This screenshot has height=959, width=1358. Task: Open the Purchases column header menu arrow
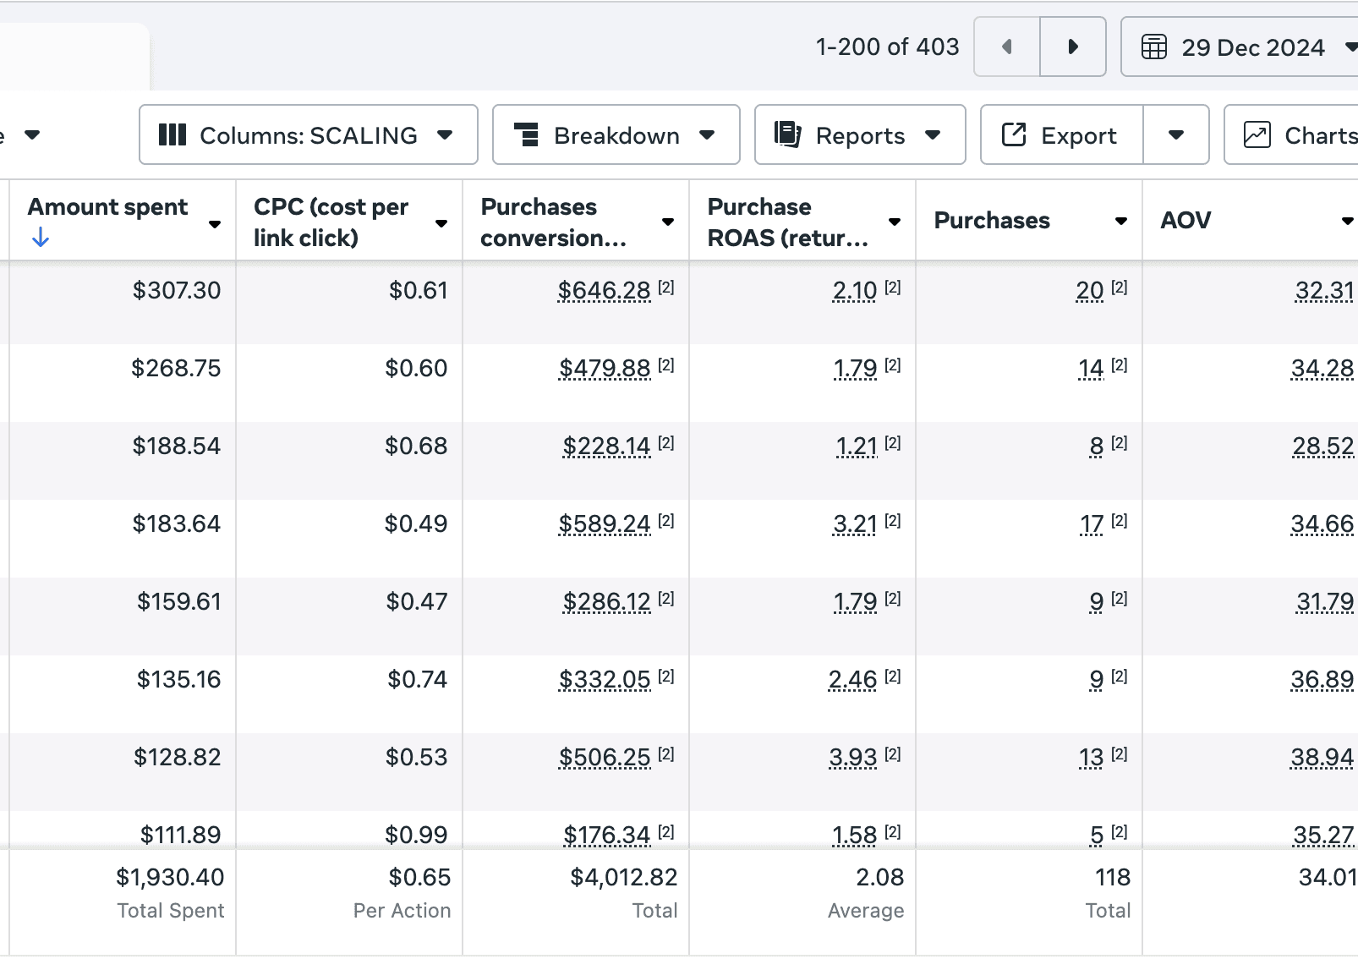(x=1121, y=221)
